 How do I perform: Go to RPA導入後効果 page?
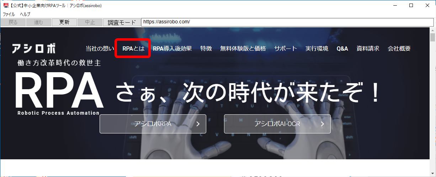(172, 49)
